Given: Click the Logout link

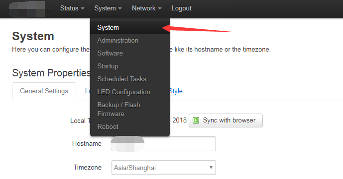Looking at the screenshot, I should click(x=181, y=8).
